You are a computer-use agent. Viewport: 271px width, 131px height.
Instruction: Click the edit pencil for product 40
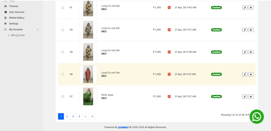245,30
